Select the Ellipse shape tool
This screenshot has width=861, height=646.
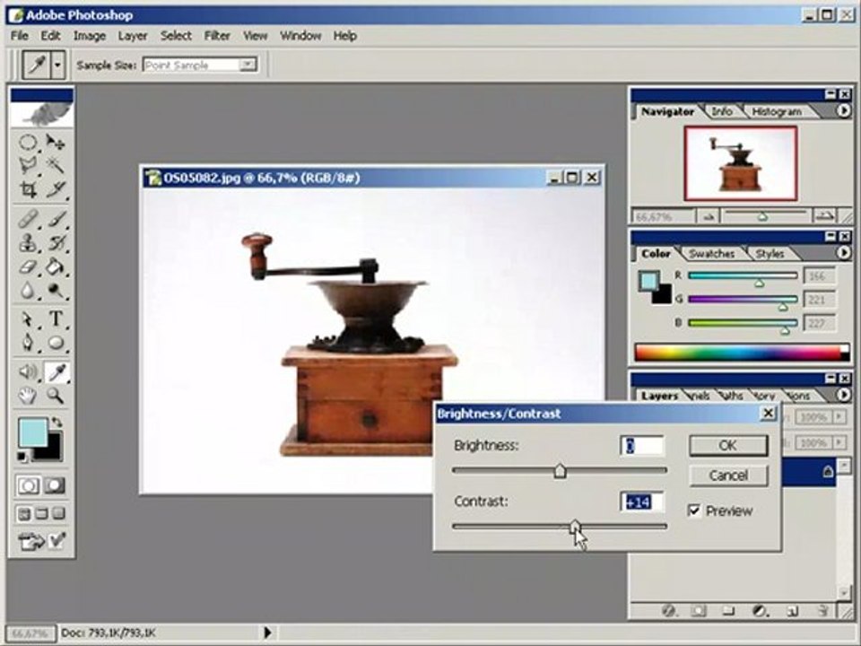point(56,343)
